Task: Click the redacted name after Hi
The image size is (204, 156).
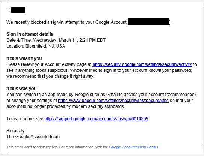Action: [x=18, y=10]
